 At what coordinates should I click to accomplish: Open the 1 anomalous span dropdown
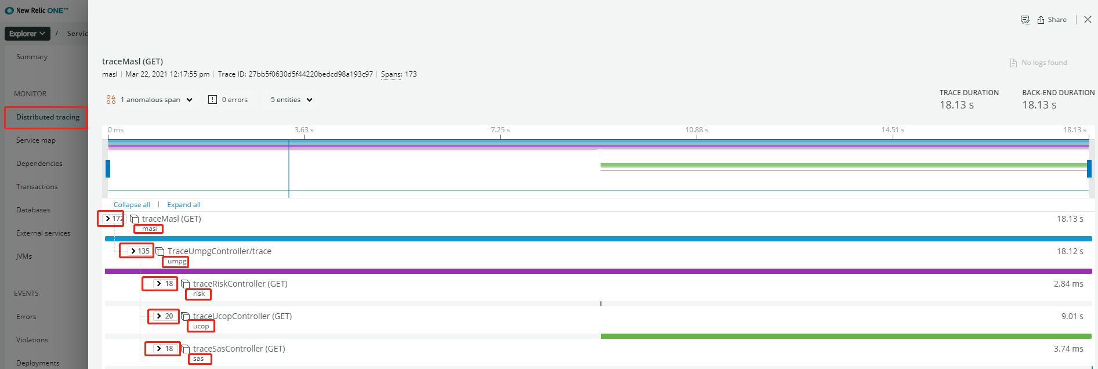point(157,100)
